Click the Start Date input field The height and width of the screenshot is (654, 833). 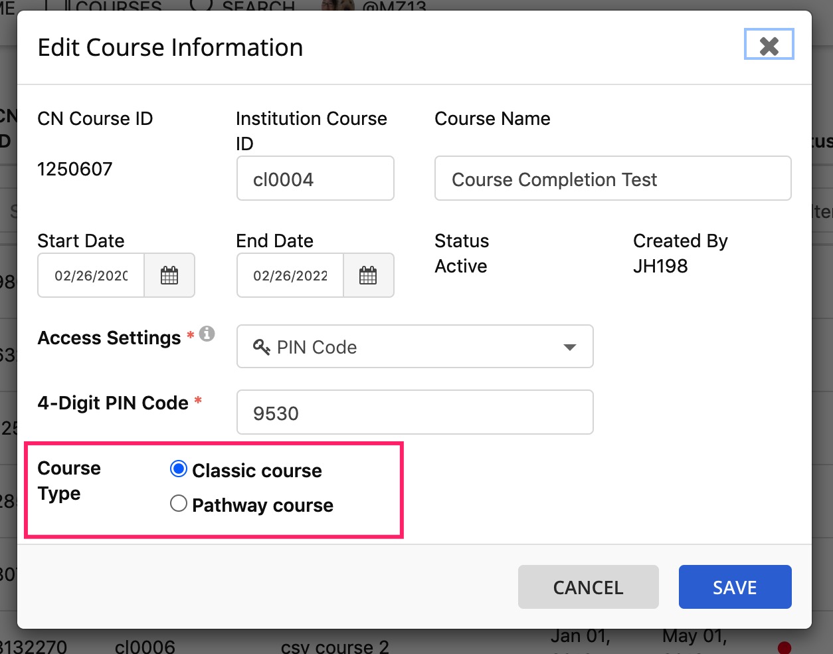pos(91,275)
